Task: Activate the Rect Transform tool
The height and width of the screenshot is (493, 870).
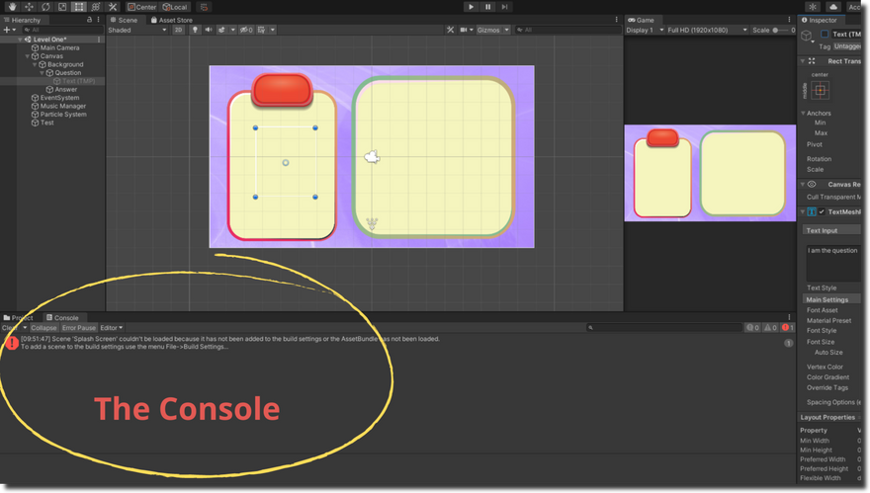Action: click(79, 7)
